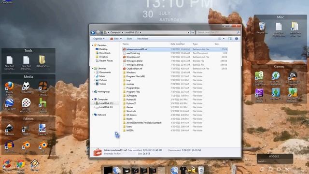Select Desktop under Favorites
Image resolution: width=309 pixels, height=174 pixels.
101,49
